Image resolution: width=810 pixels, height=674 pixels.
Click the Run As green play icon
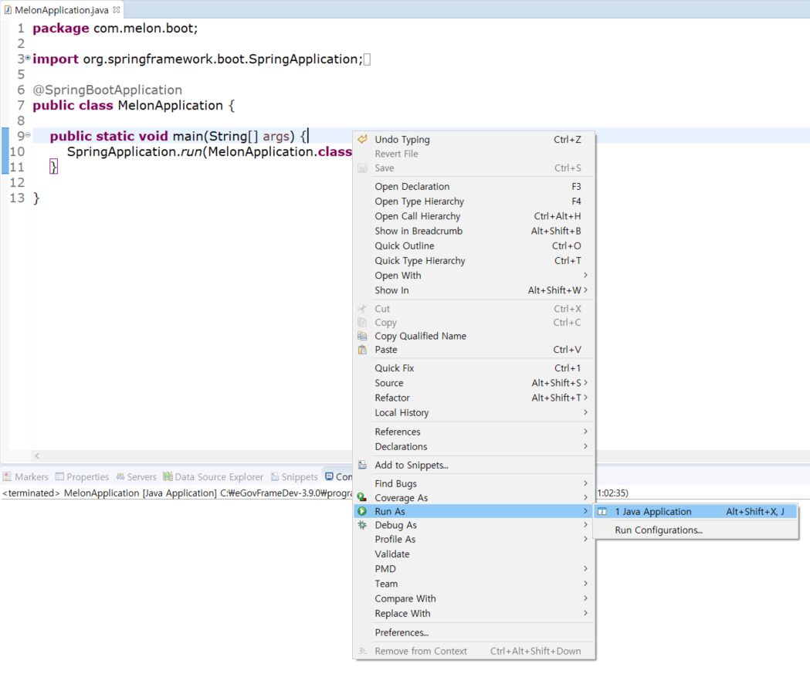[363, 510]
